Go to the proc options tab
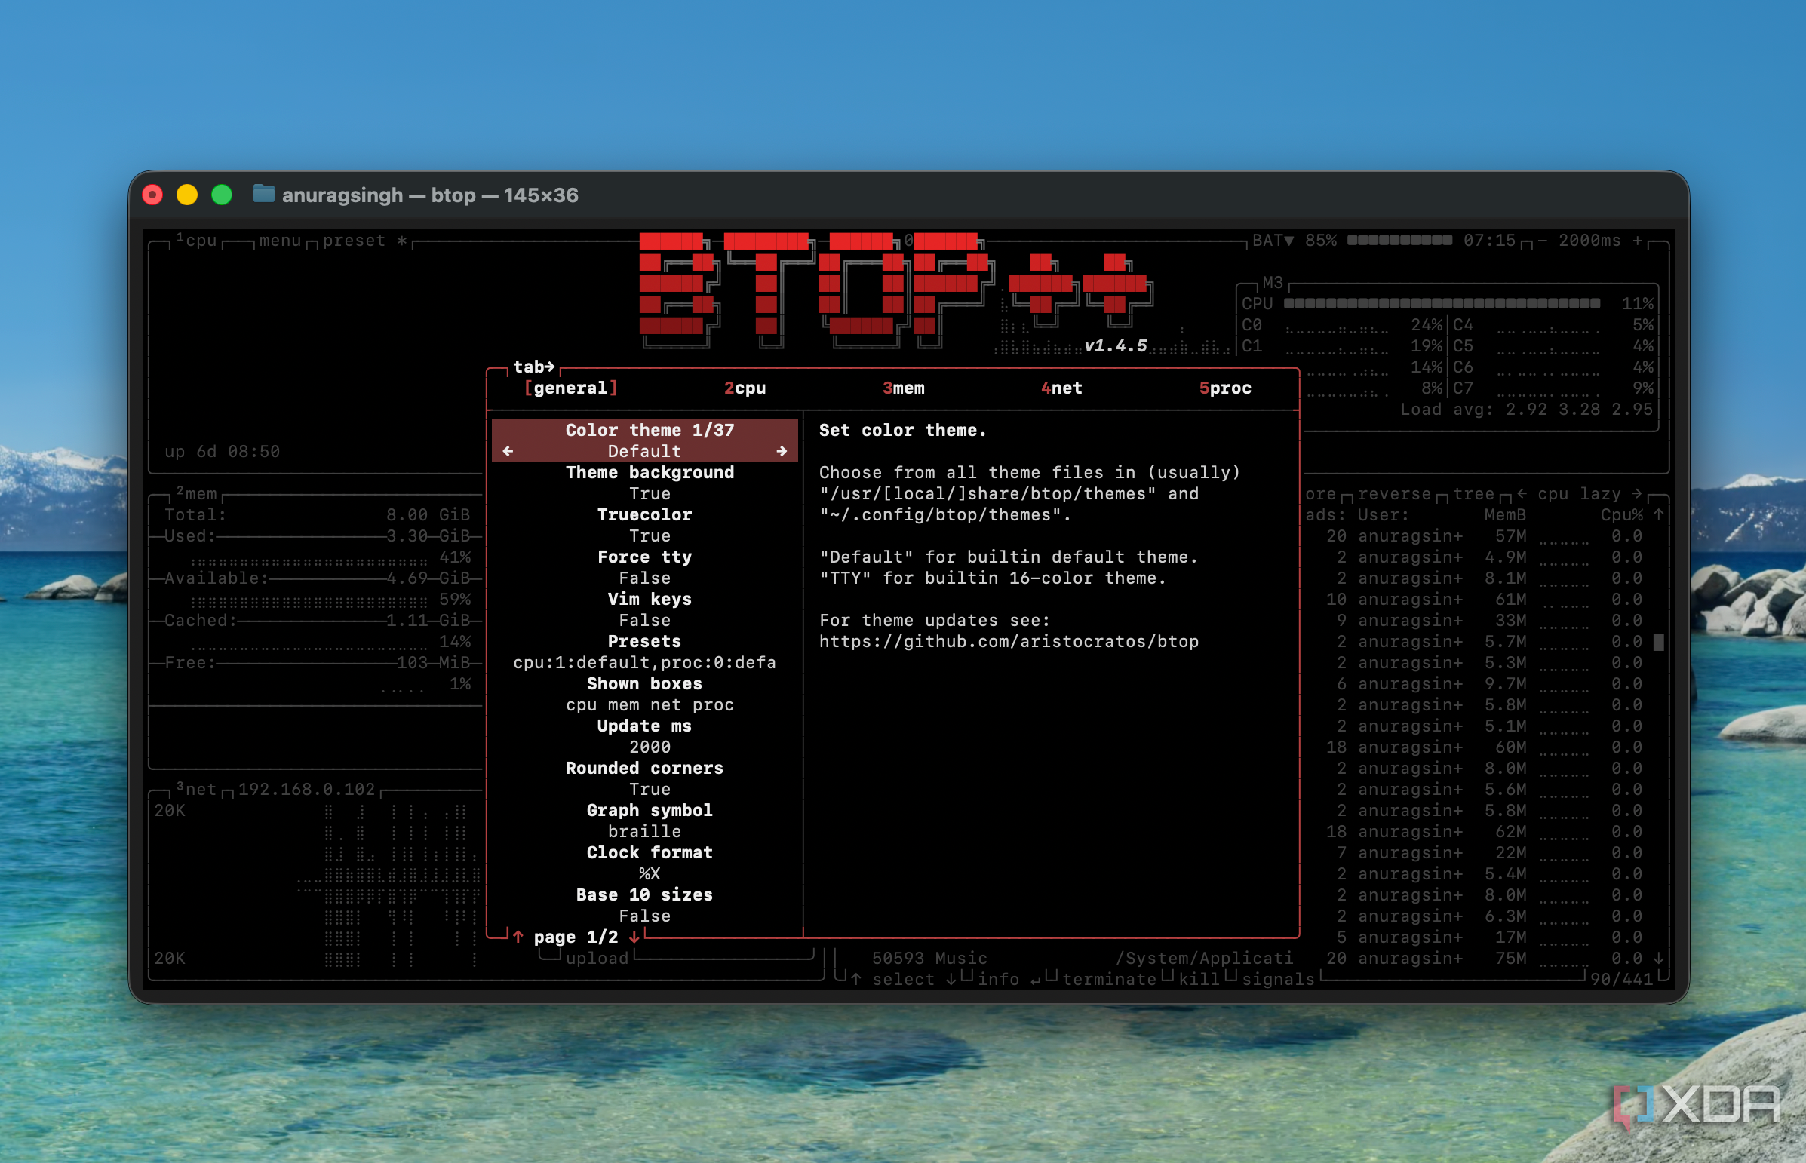The image size is (1806, 1163). click(x=1225, y=388)
